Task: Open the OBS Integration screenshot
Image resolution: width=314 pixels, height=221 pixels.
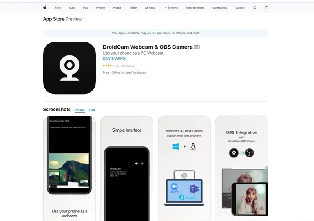Action: [x=241, y=168]
